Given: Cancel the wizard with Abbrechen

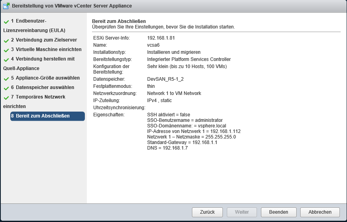Looking at the screenshot, I should click(x=320, y=212).
